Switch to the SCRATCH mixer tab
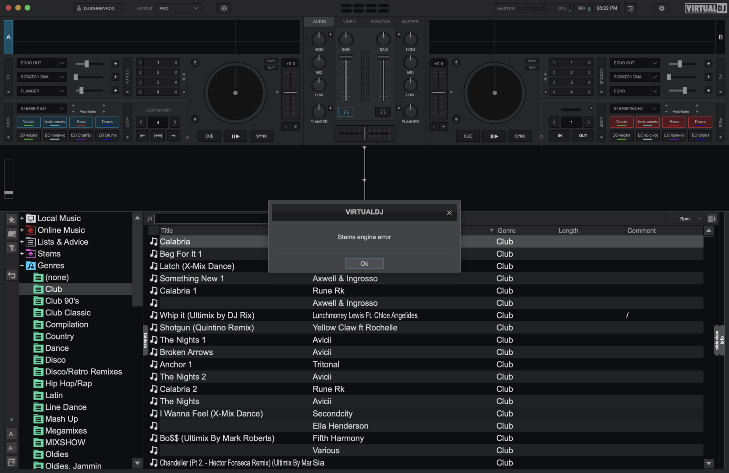The height and width of the screenshot is (473, 729). click(380, 21)
